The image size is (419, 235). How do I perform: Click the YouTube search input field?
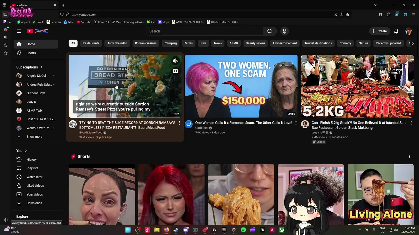204,31
